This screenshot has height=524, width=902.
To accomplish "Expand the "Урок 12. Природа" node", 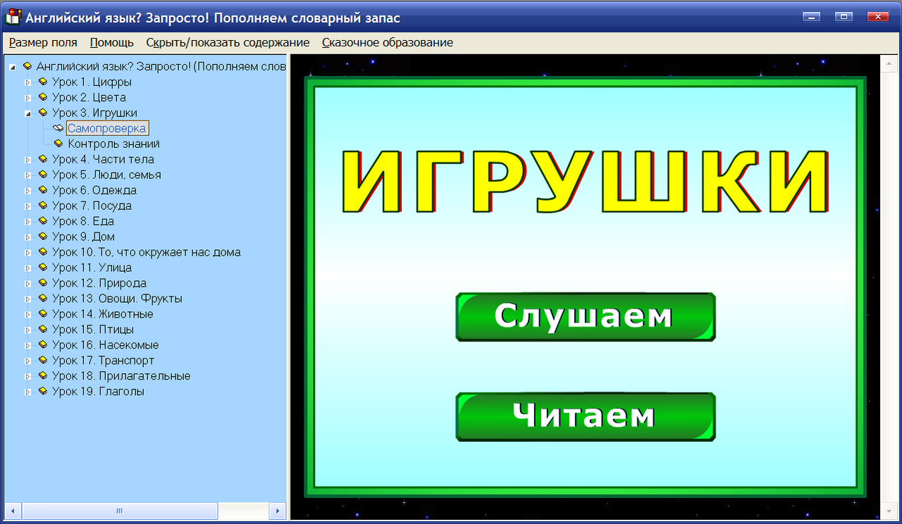I will coord(27,282).
